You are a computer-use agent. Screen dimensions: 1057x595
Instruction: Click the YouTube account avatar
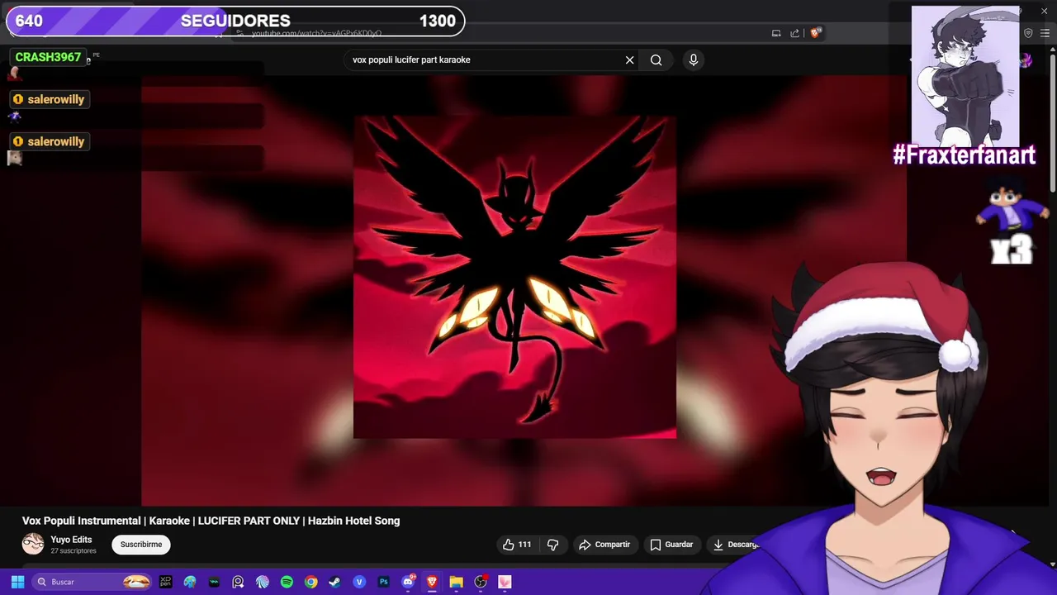coord(1026,59)
